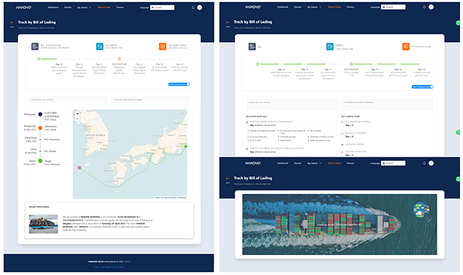
Task: Open the language dropdown in the top-right panel
Action: tap(393, 7)
